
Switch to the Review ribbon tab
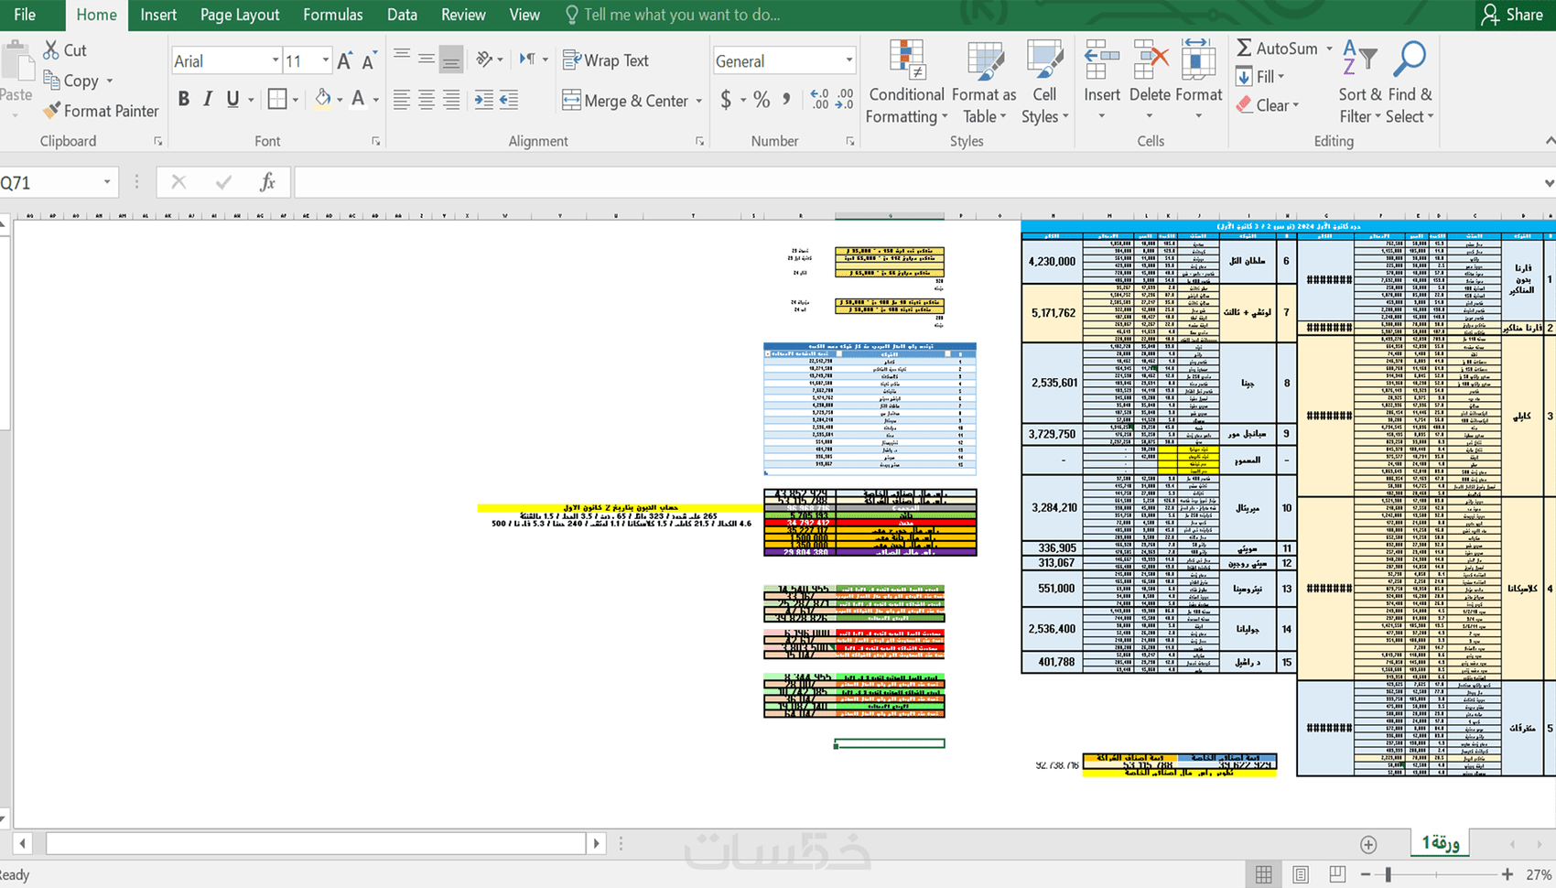(463, 15)
